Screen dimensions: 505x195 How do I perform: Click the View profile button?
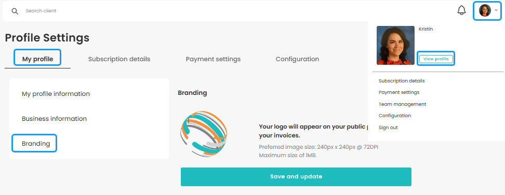click(x=436, y=59)
